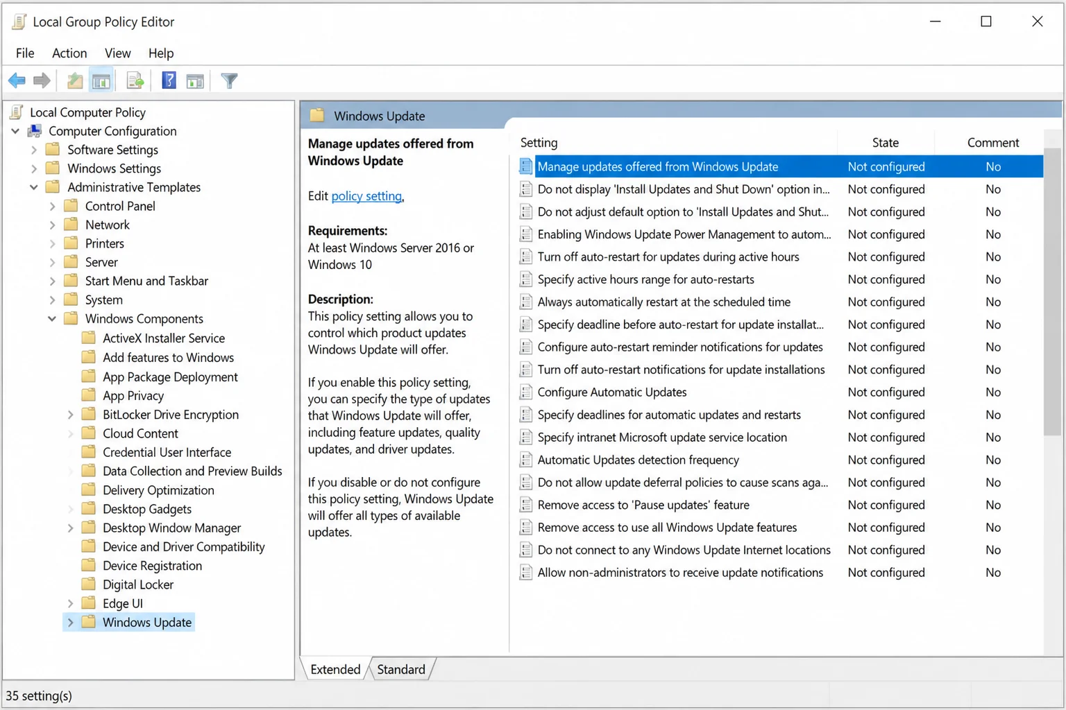Collapse the Windows Components node
The width and height of the screenshot is (1066, 710).
click(51, 318)
